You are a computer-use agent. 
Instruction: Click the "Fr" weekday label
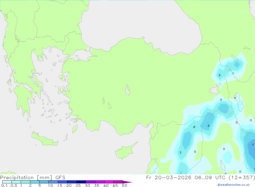(x=149, y=177)
